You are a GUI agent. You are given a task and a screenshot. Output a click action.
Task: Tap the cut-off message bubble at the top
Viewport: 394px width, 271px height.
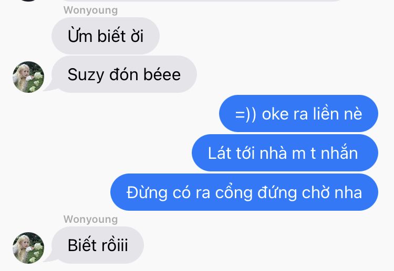(201, 1)
